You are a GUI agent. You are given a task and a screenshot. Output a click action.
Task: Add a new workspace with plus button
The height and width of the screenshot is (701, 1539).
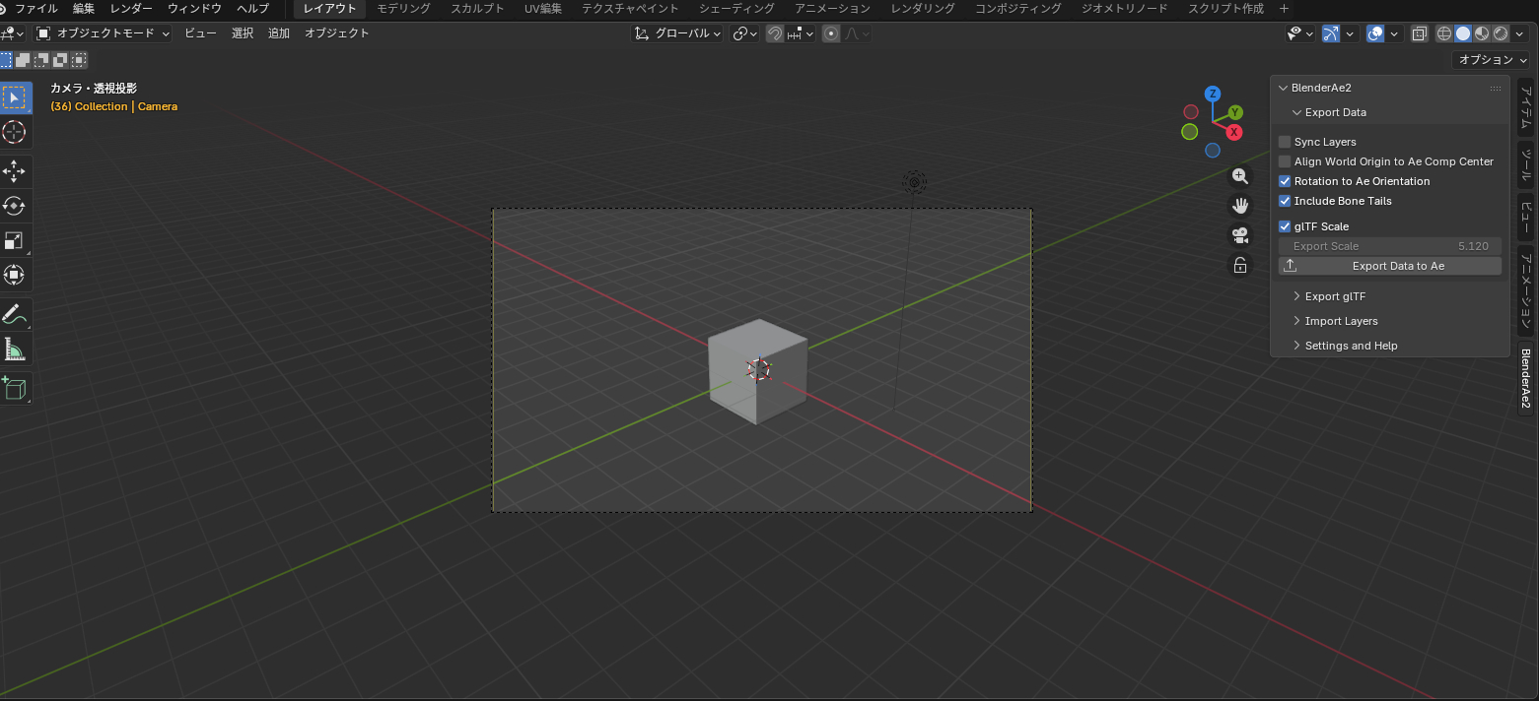(x=1284, y=8)
